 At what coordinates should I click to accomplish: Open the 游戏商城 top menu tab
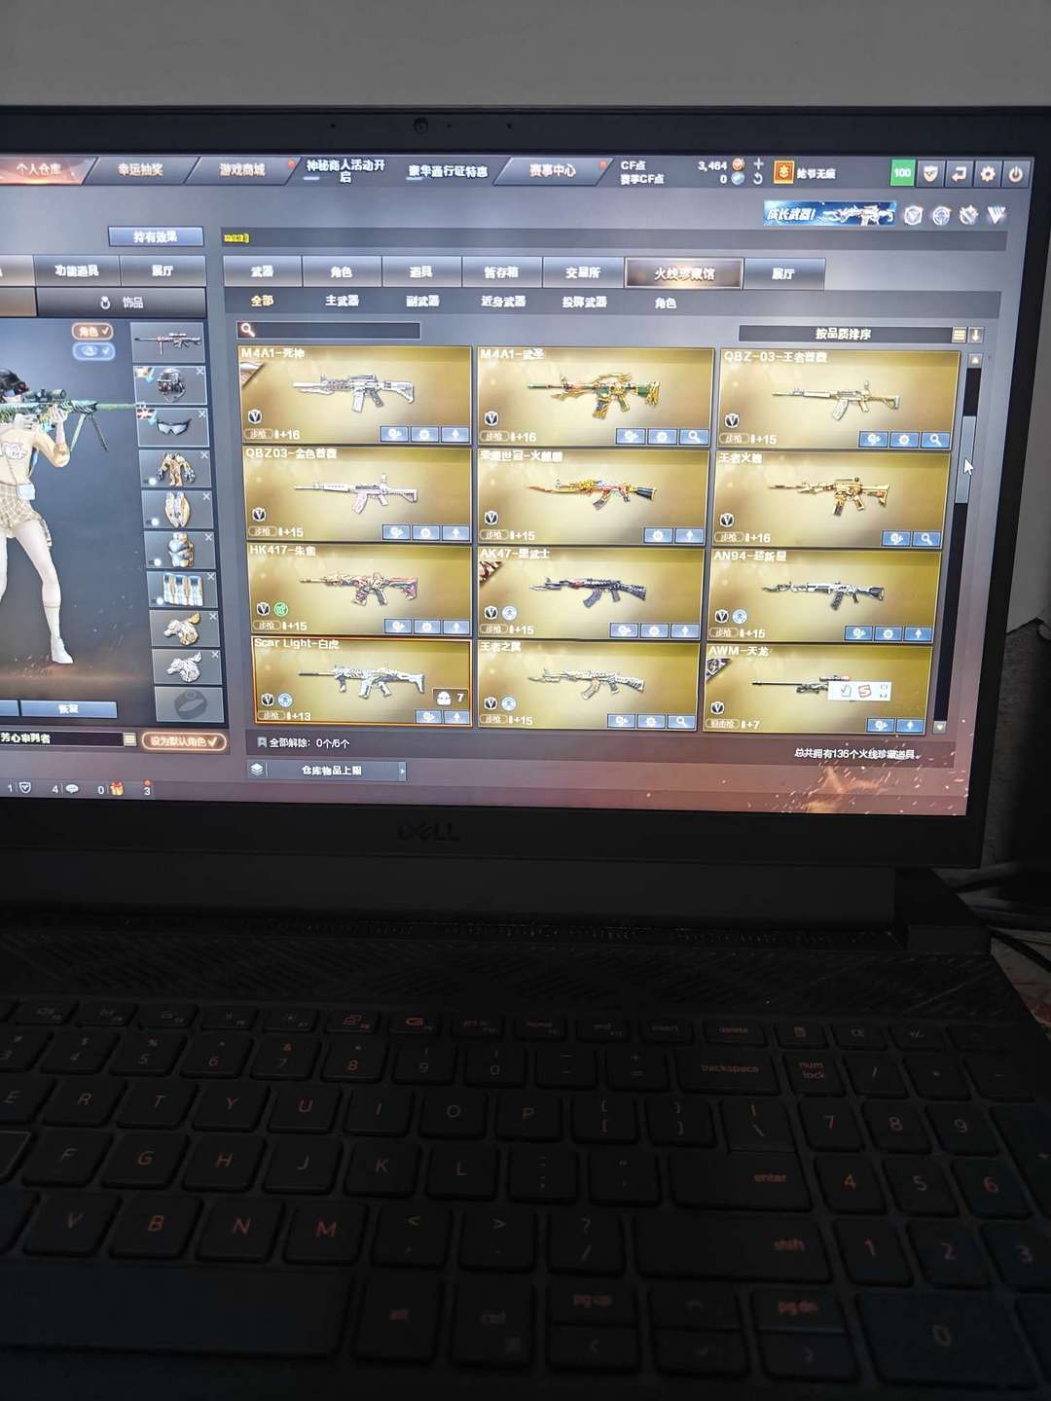pos(241,169)
